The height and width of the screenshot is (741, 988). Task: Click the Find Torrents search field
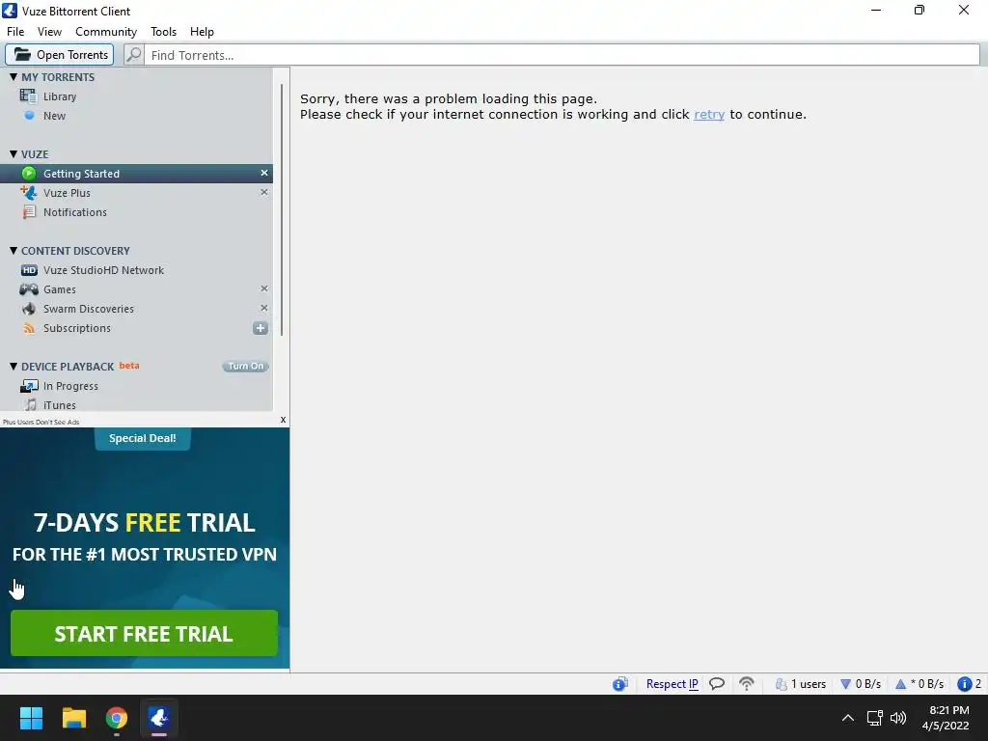563,55
